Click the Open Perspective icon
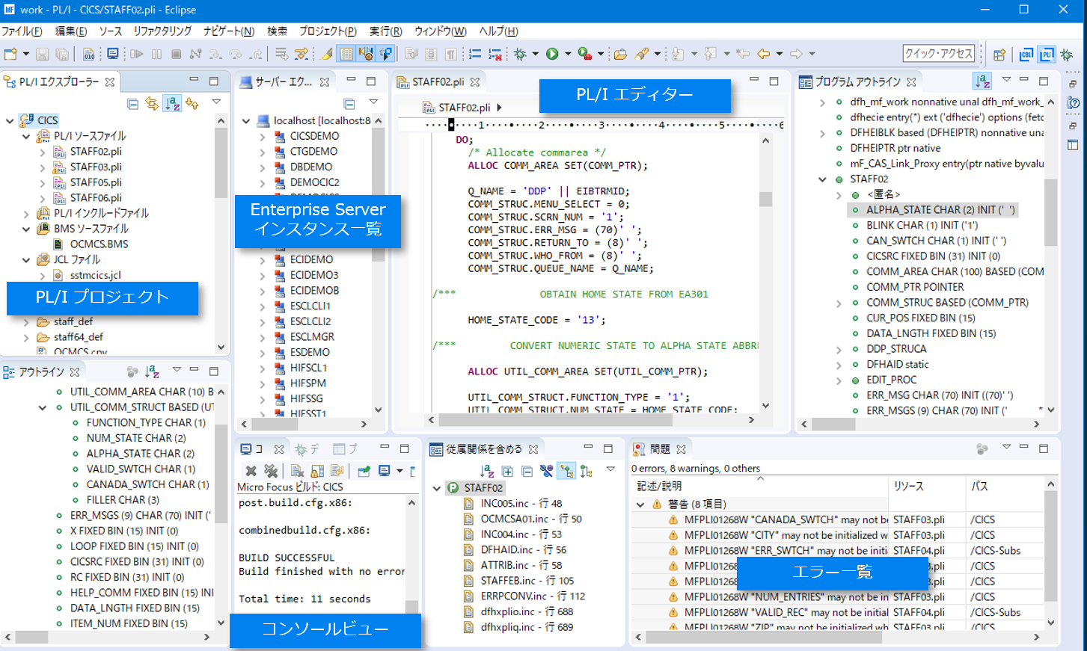The image size is (1087, 651). click(999, 55)
